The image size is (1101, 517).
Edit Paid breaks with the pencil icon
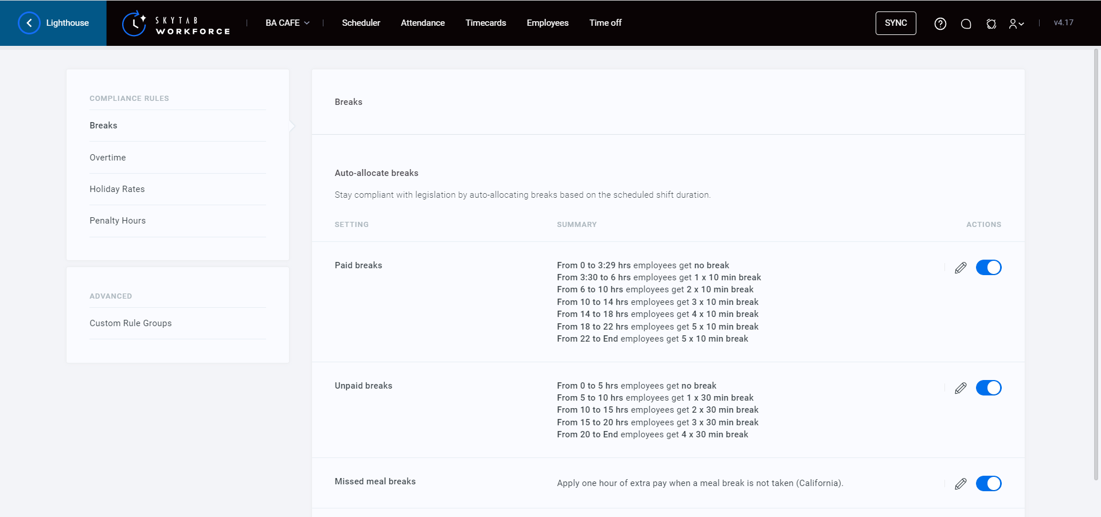point(961,268)
